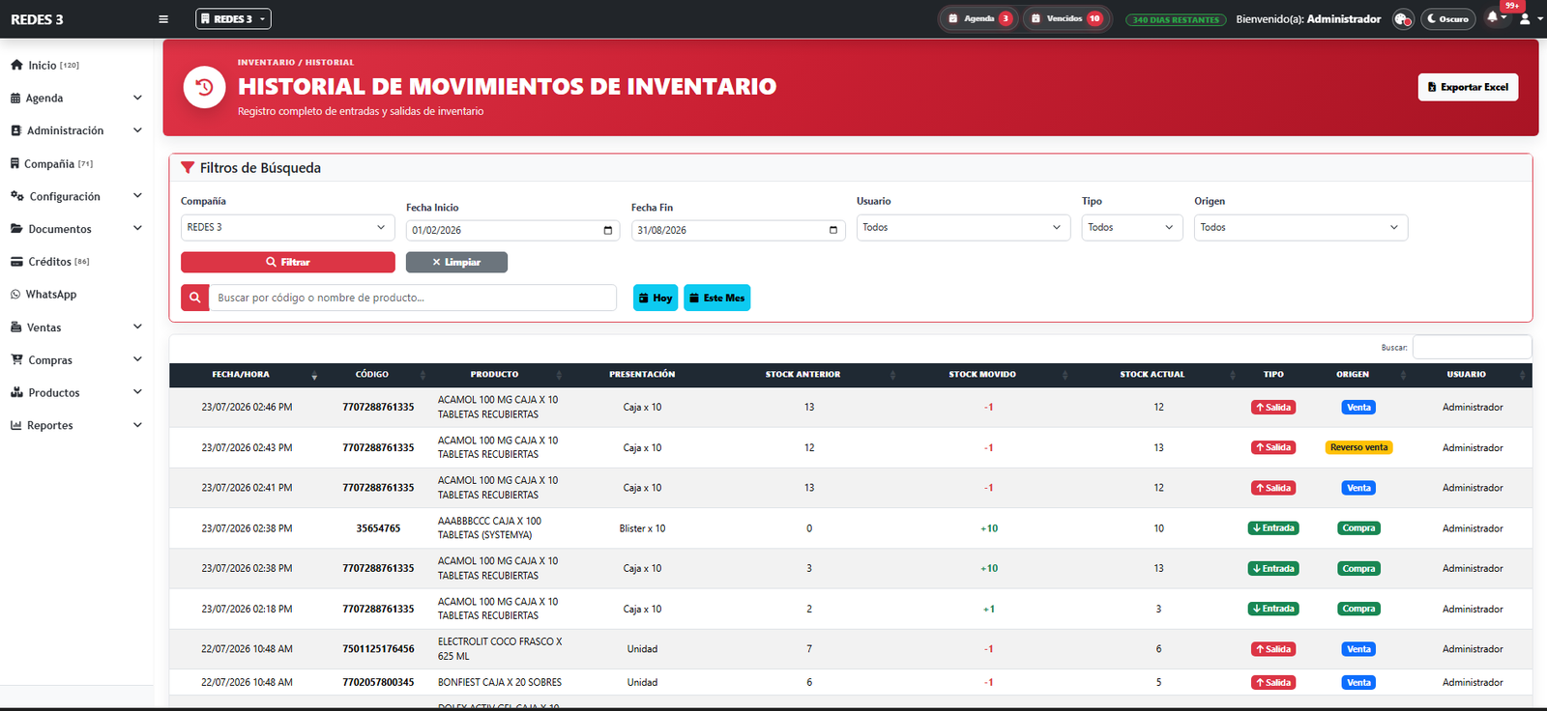Go to Inicio in sidebar
This screenshot has width=1547, height=711.
(x=44, y=66)
